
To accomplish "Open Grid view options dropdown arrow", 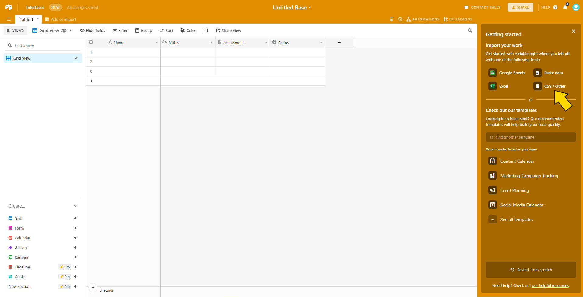I will (x=71, y=30).
